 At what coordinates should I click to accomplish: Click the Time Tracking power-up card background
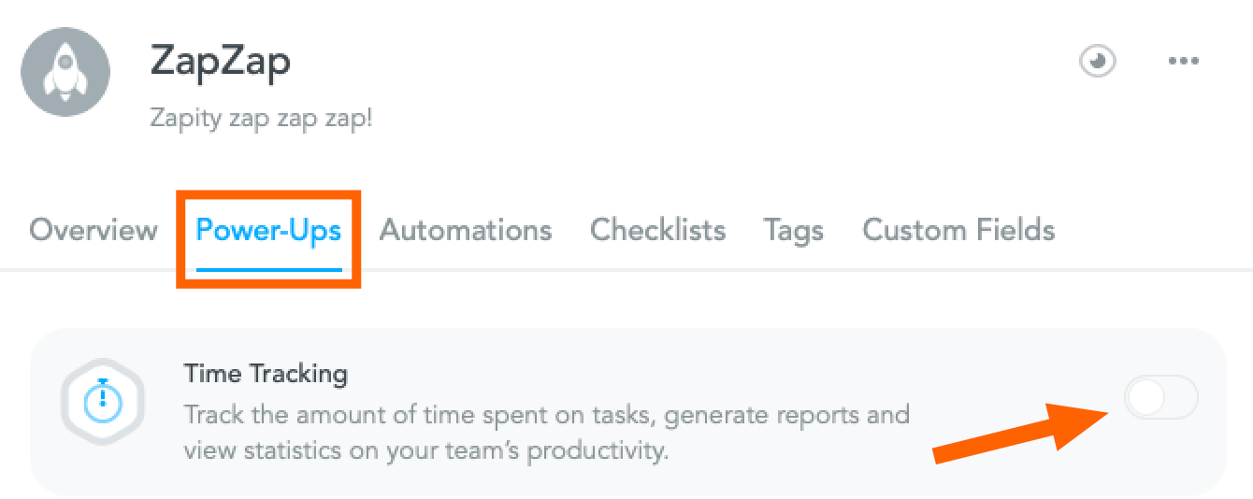click(626, 411)
